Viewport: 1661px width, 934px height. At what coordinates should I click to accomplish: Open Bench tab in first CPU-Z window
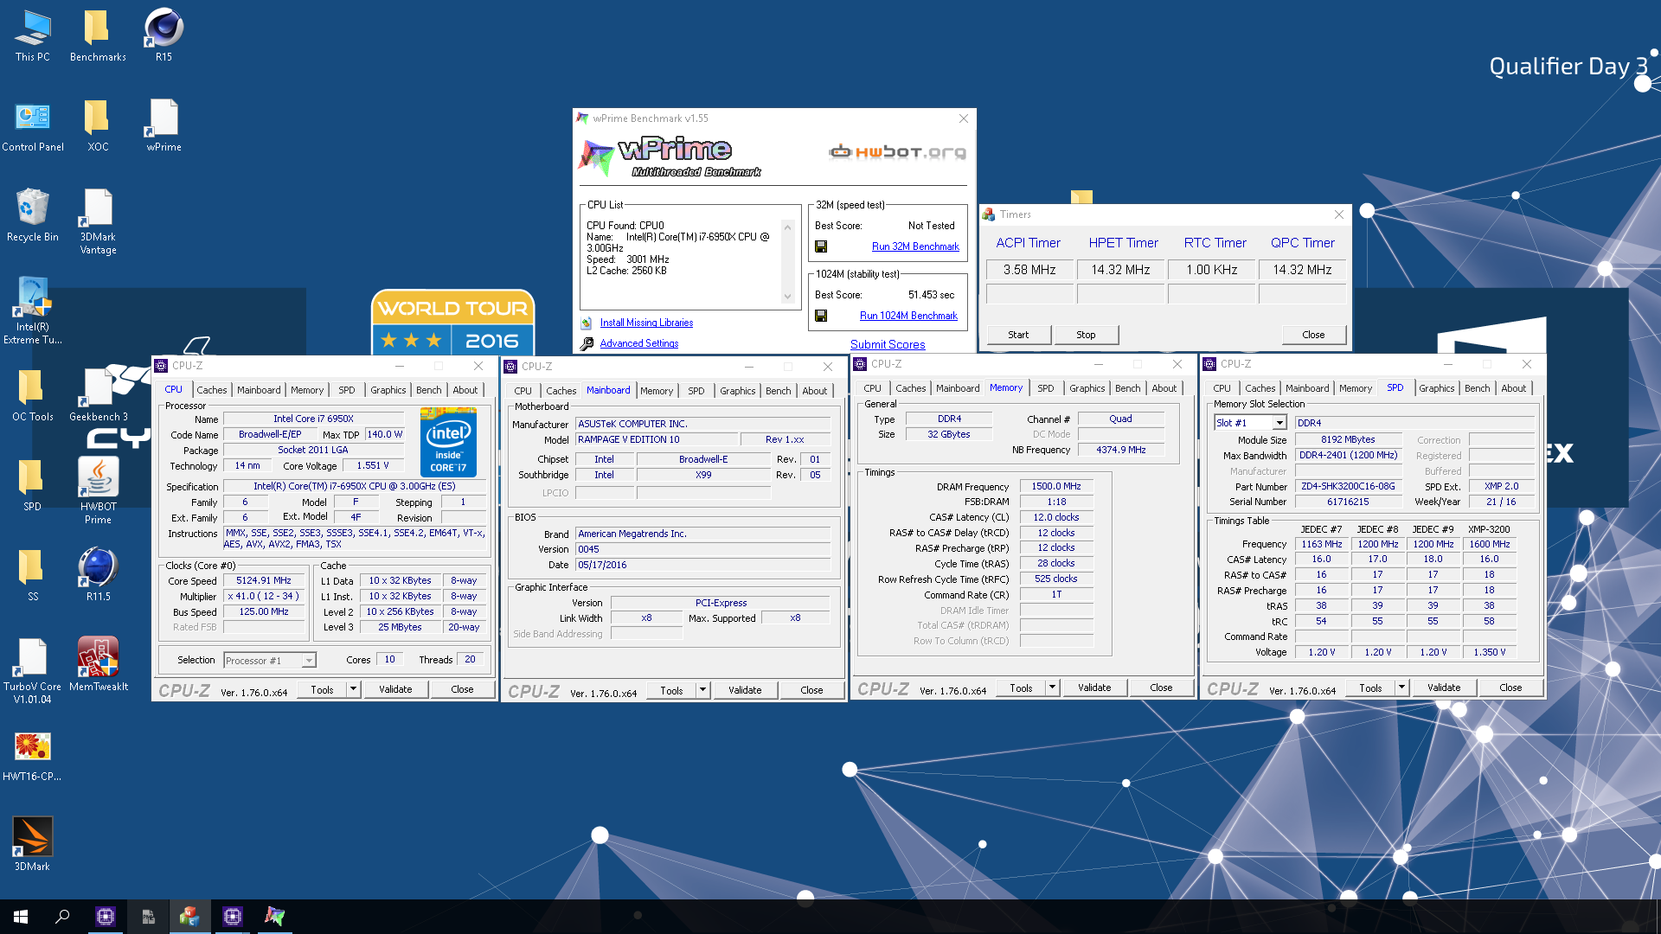(429, 390)
